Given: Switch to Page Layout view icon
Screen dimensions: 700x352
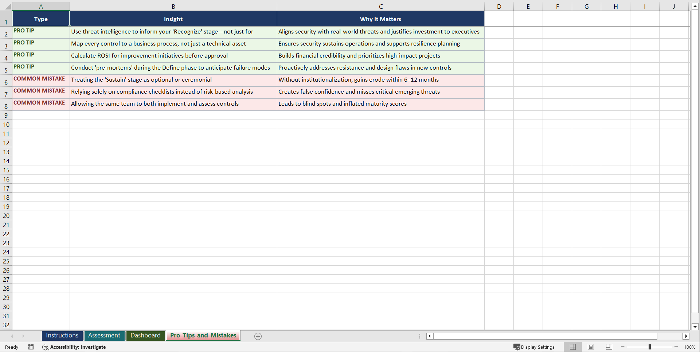Looking at the screenshot, I should point(591,347).
